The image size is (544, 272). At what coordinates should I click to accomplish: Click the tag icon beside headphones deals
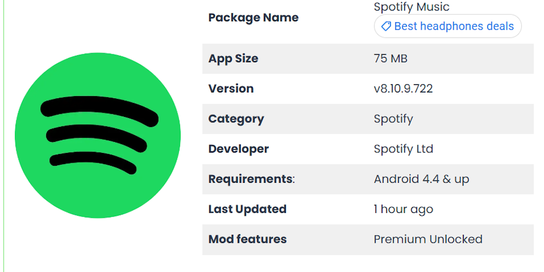pos(386,26)
